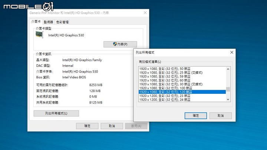The height and width of the screenshot is (150, 267).
Task: Select 1920 x 1200 32-bit 24 Hz mode
Action: click(182, 100)
